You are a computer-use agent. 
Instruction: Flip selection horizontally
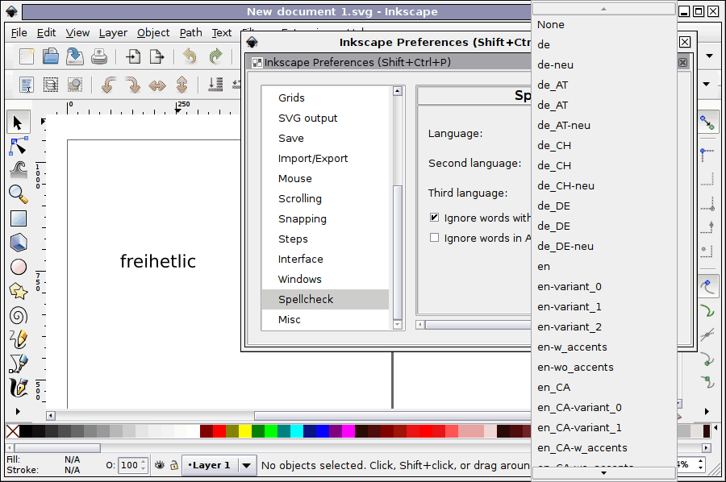(157, 85)
